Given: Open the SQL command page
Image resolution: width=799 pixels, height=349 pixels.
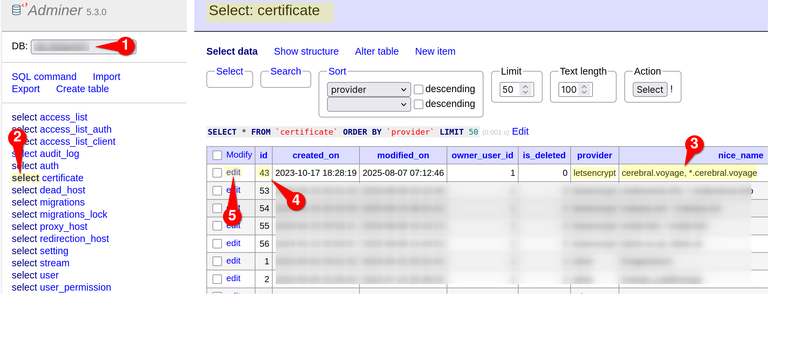Looking at the screenshot, I should pyautogui.click(x=44, y=77).
